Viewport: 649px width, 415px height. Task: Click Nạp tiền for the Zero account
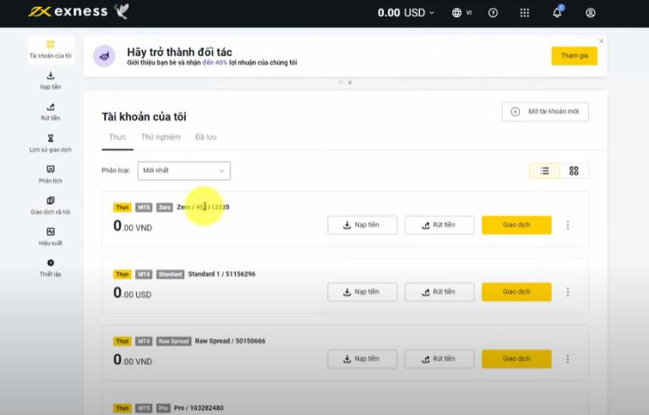(363, 225)
